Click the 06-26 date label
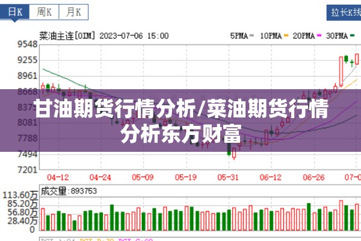Viewport: 361px width, 241px height. [314, 177]
